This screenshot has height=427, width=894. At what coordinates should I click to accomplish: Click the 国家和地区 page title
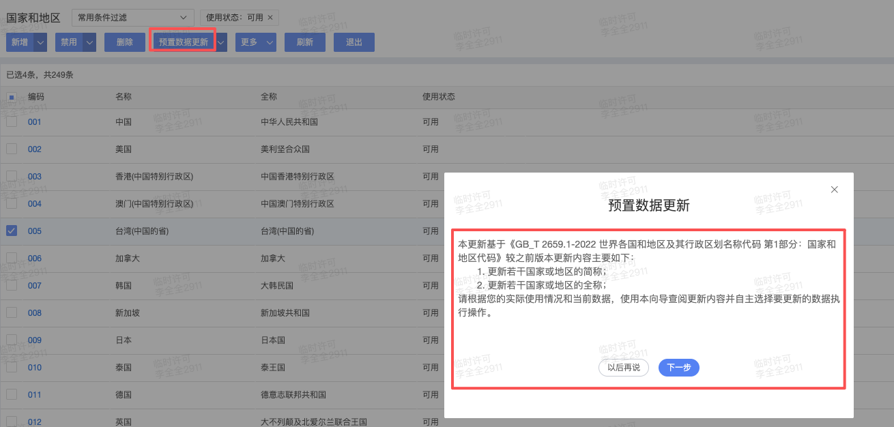(x=33, y=18)
